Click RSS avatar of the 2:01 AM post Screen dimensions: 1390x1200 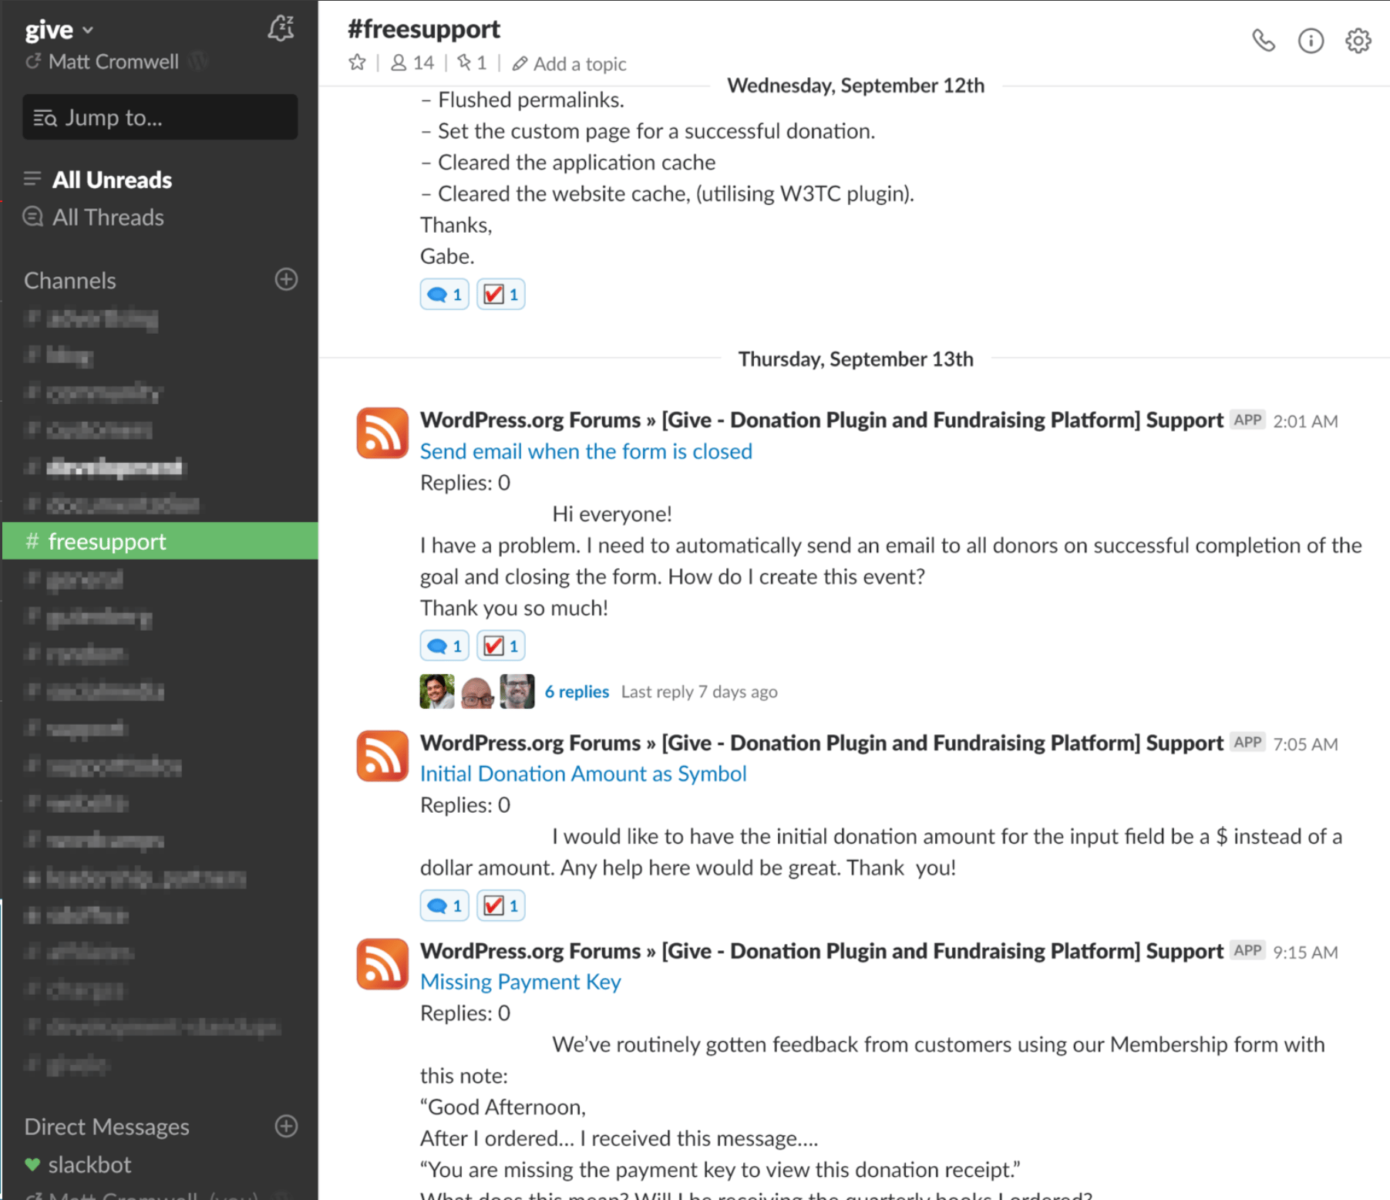click(382, 433)
